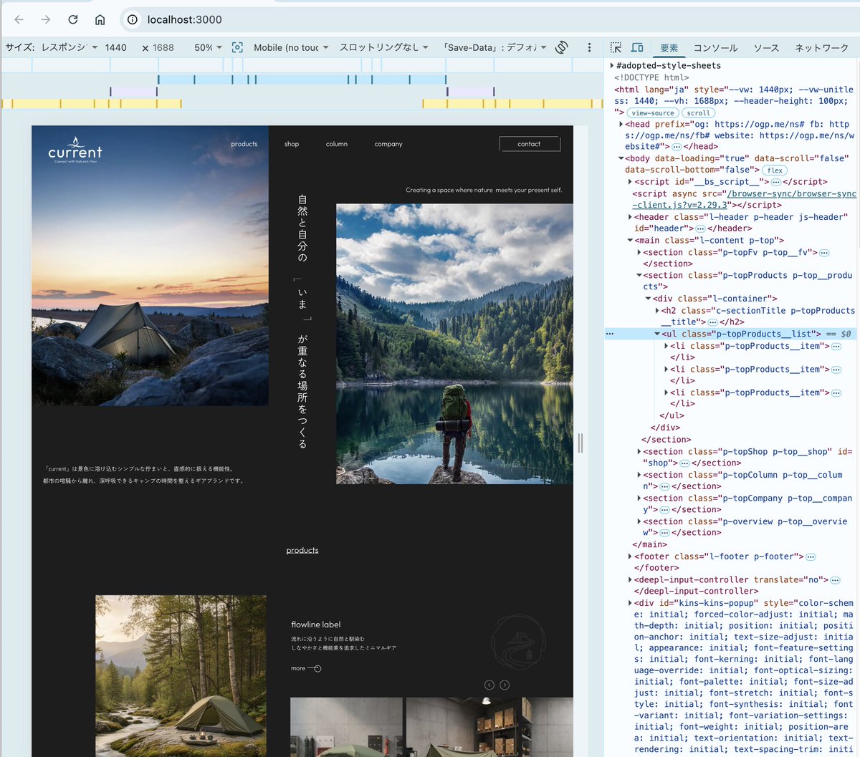
Task: Open the Mobile (no touch) device type dropdown
Action: [x=291, y=47]
